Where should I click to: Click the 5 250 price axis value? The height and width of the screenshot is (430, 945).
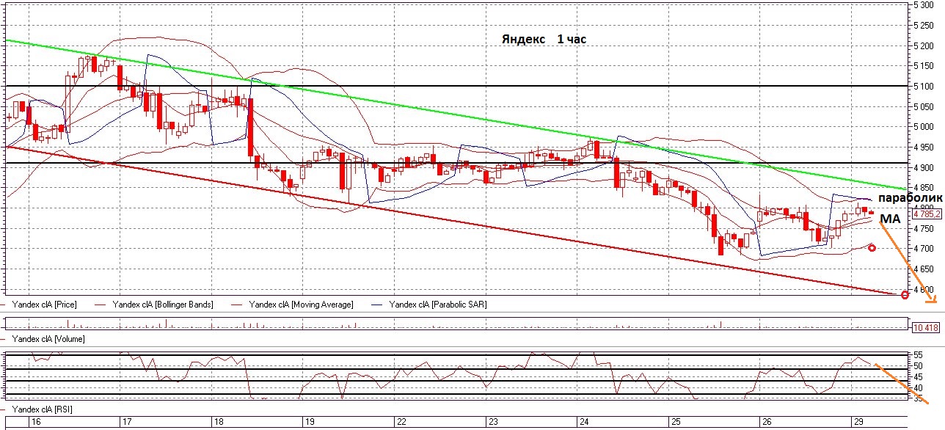coord(925,26)
